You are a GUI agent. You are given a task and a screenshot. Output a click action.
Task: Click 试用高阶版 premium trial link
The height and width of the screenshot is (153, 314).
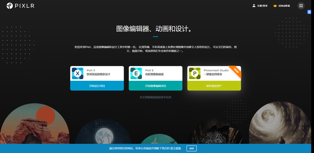click(x=284, y=6)
